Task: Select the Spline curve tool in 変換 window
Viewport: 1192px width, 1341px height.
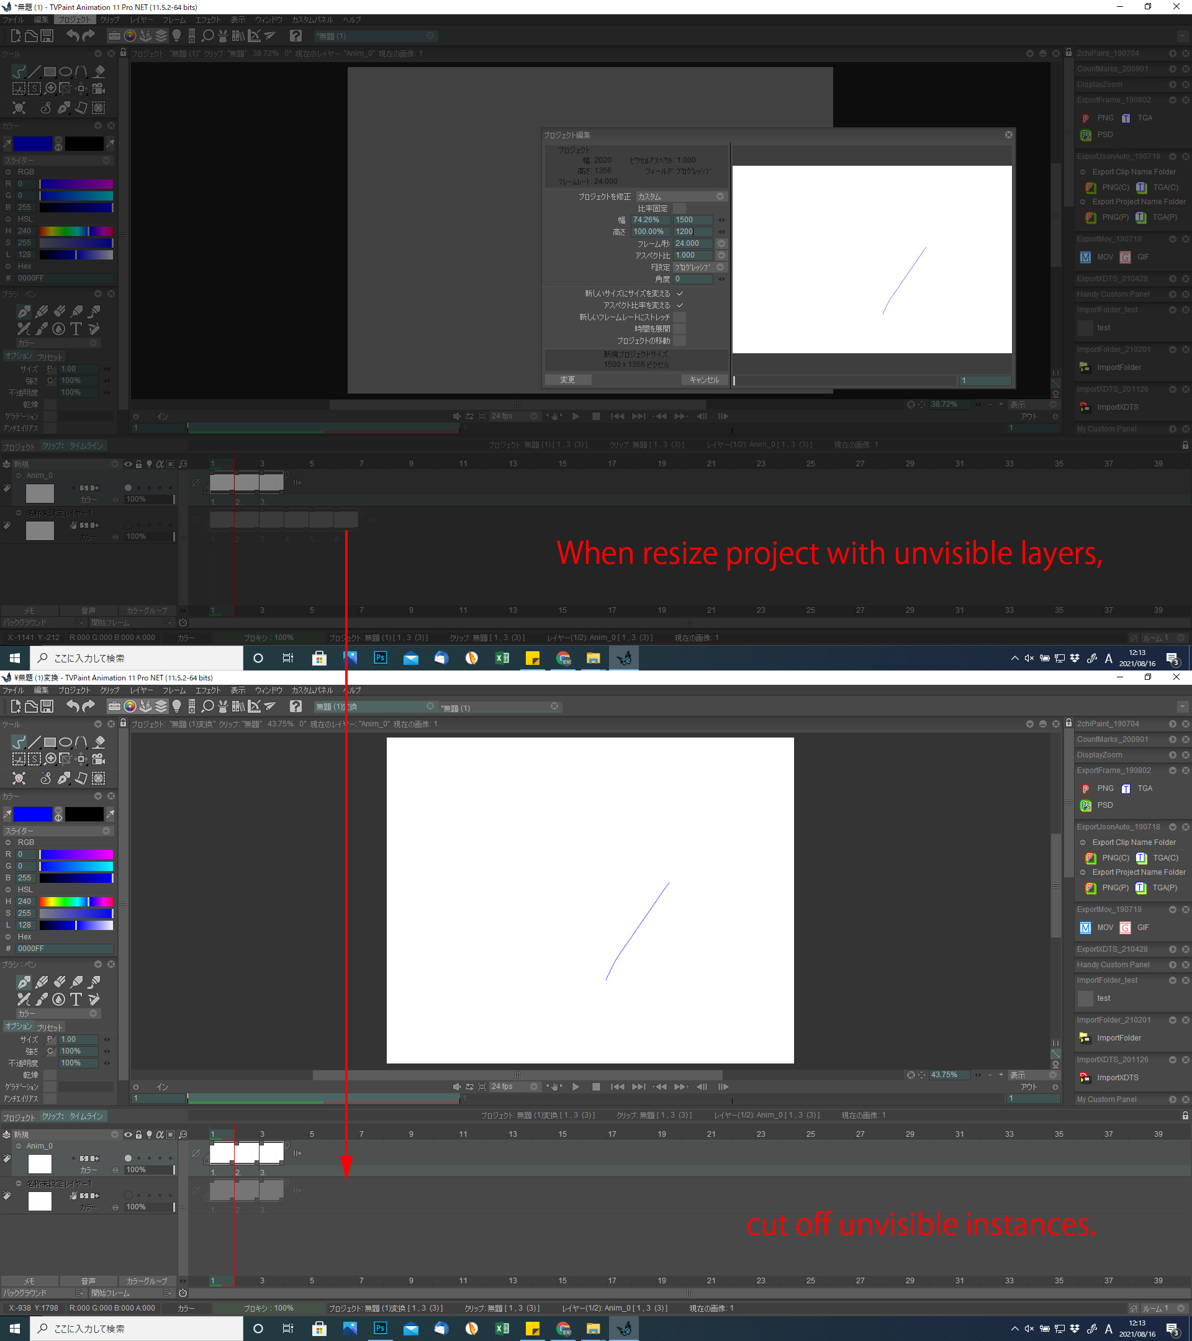Action: pyautogui.click(x=81, y=742)
